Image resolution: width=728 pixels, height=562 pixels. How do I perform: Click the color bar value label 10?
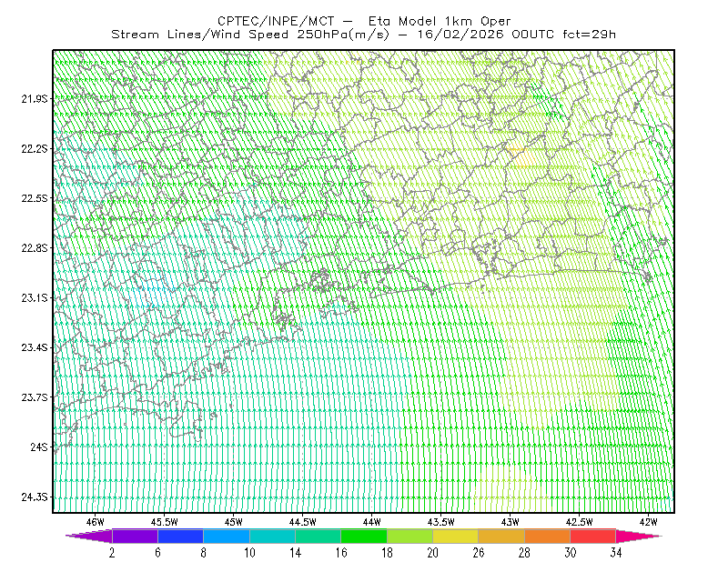pos(249,553)
